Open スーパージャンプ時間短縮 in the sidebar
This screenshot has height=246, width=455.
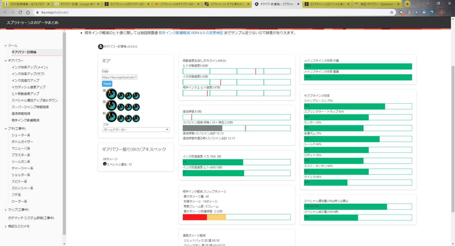(x=30, y=107)
